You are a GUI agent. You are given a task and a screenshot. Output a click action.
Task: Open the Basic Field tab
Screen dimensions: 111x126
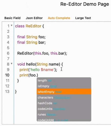tap(13, 18)
